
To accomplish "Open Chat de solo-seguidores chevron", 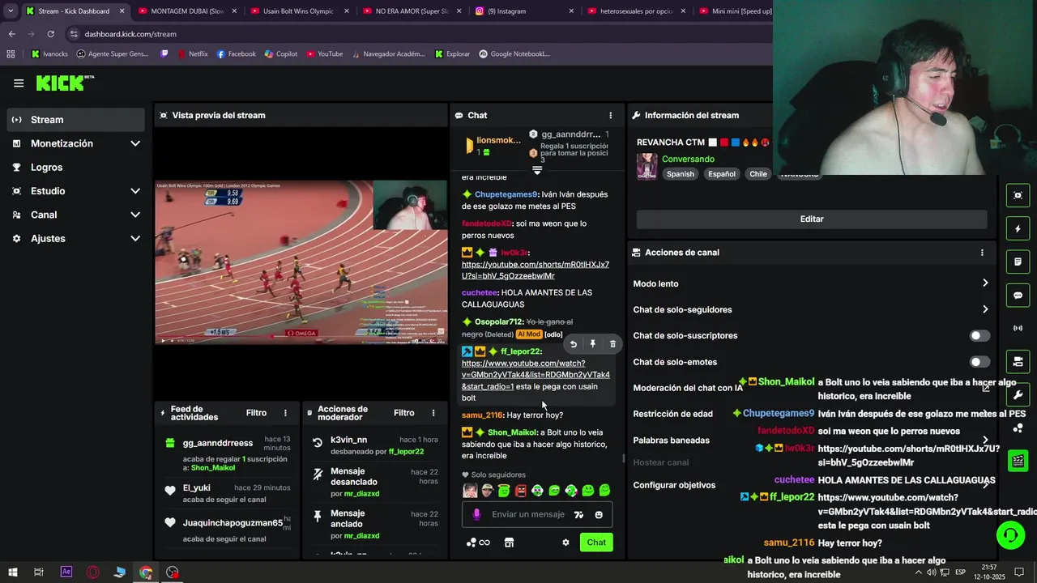I will click(x=985, y=309).
